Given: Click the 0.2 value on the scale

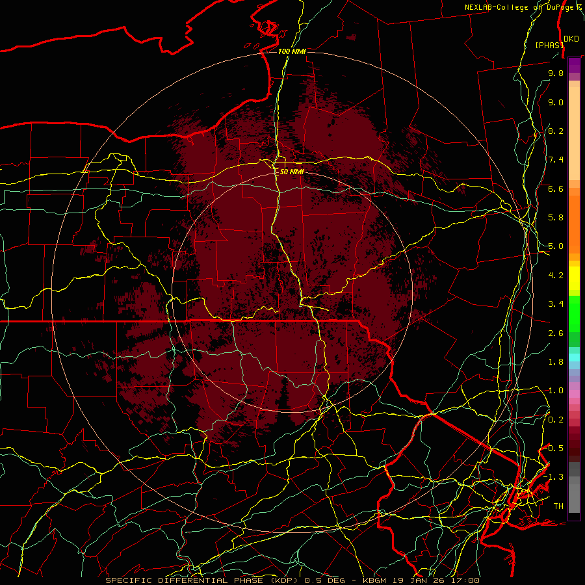Looking at the screenshot, I should tap(556, 420).
